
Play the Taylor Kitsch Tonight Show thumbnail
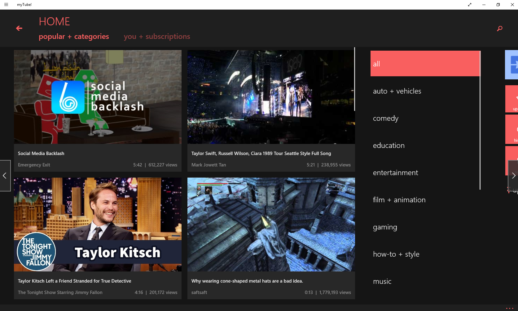pos(98,225)
